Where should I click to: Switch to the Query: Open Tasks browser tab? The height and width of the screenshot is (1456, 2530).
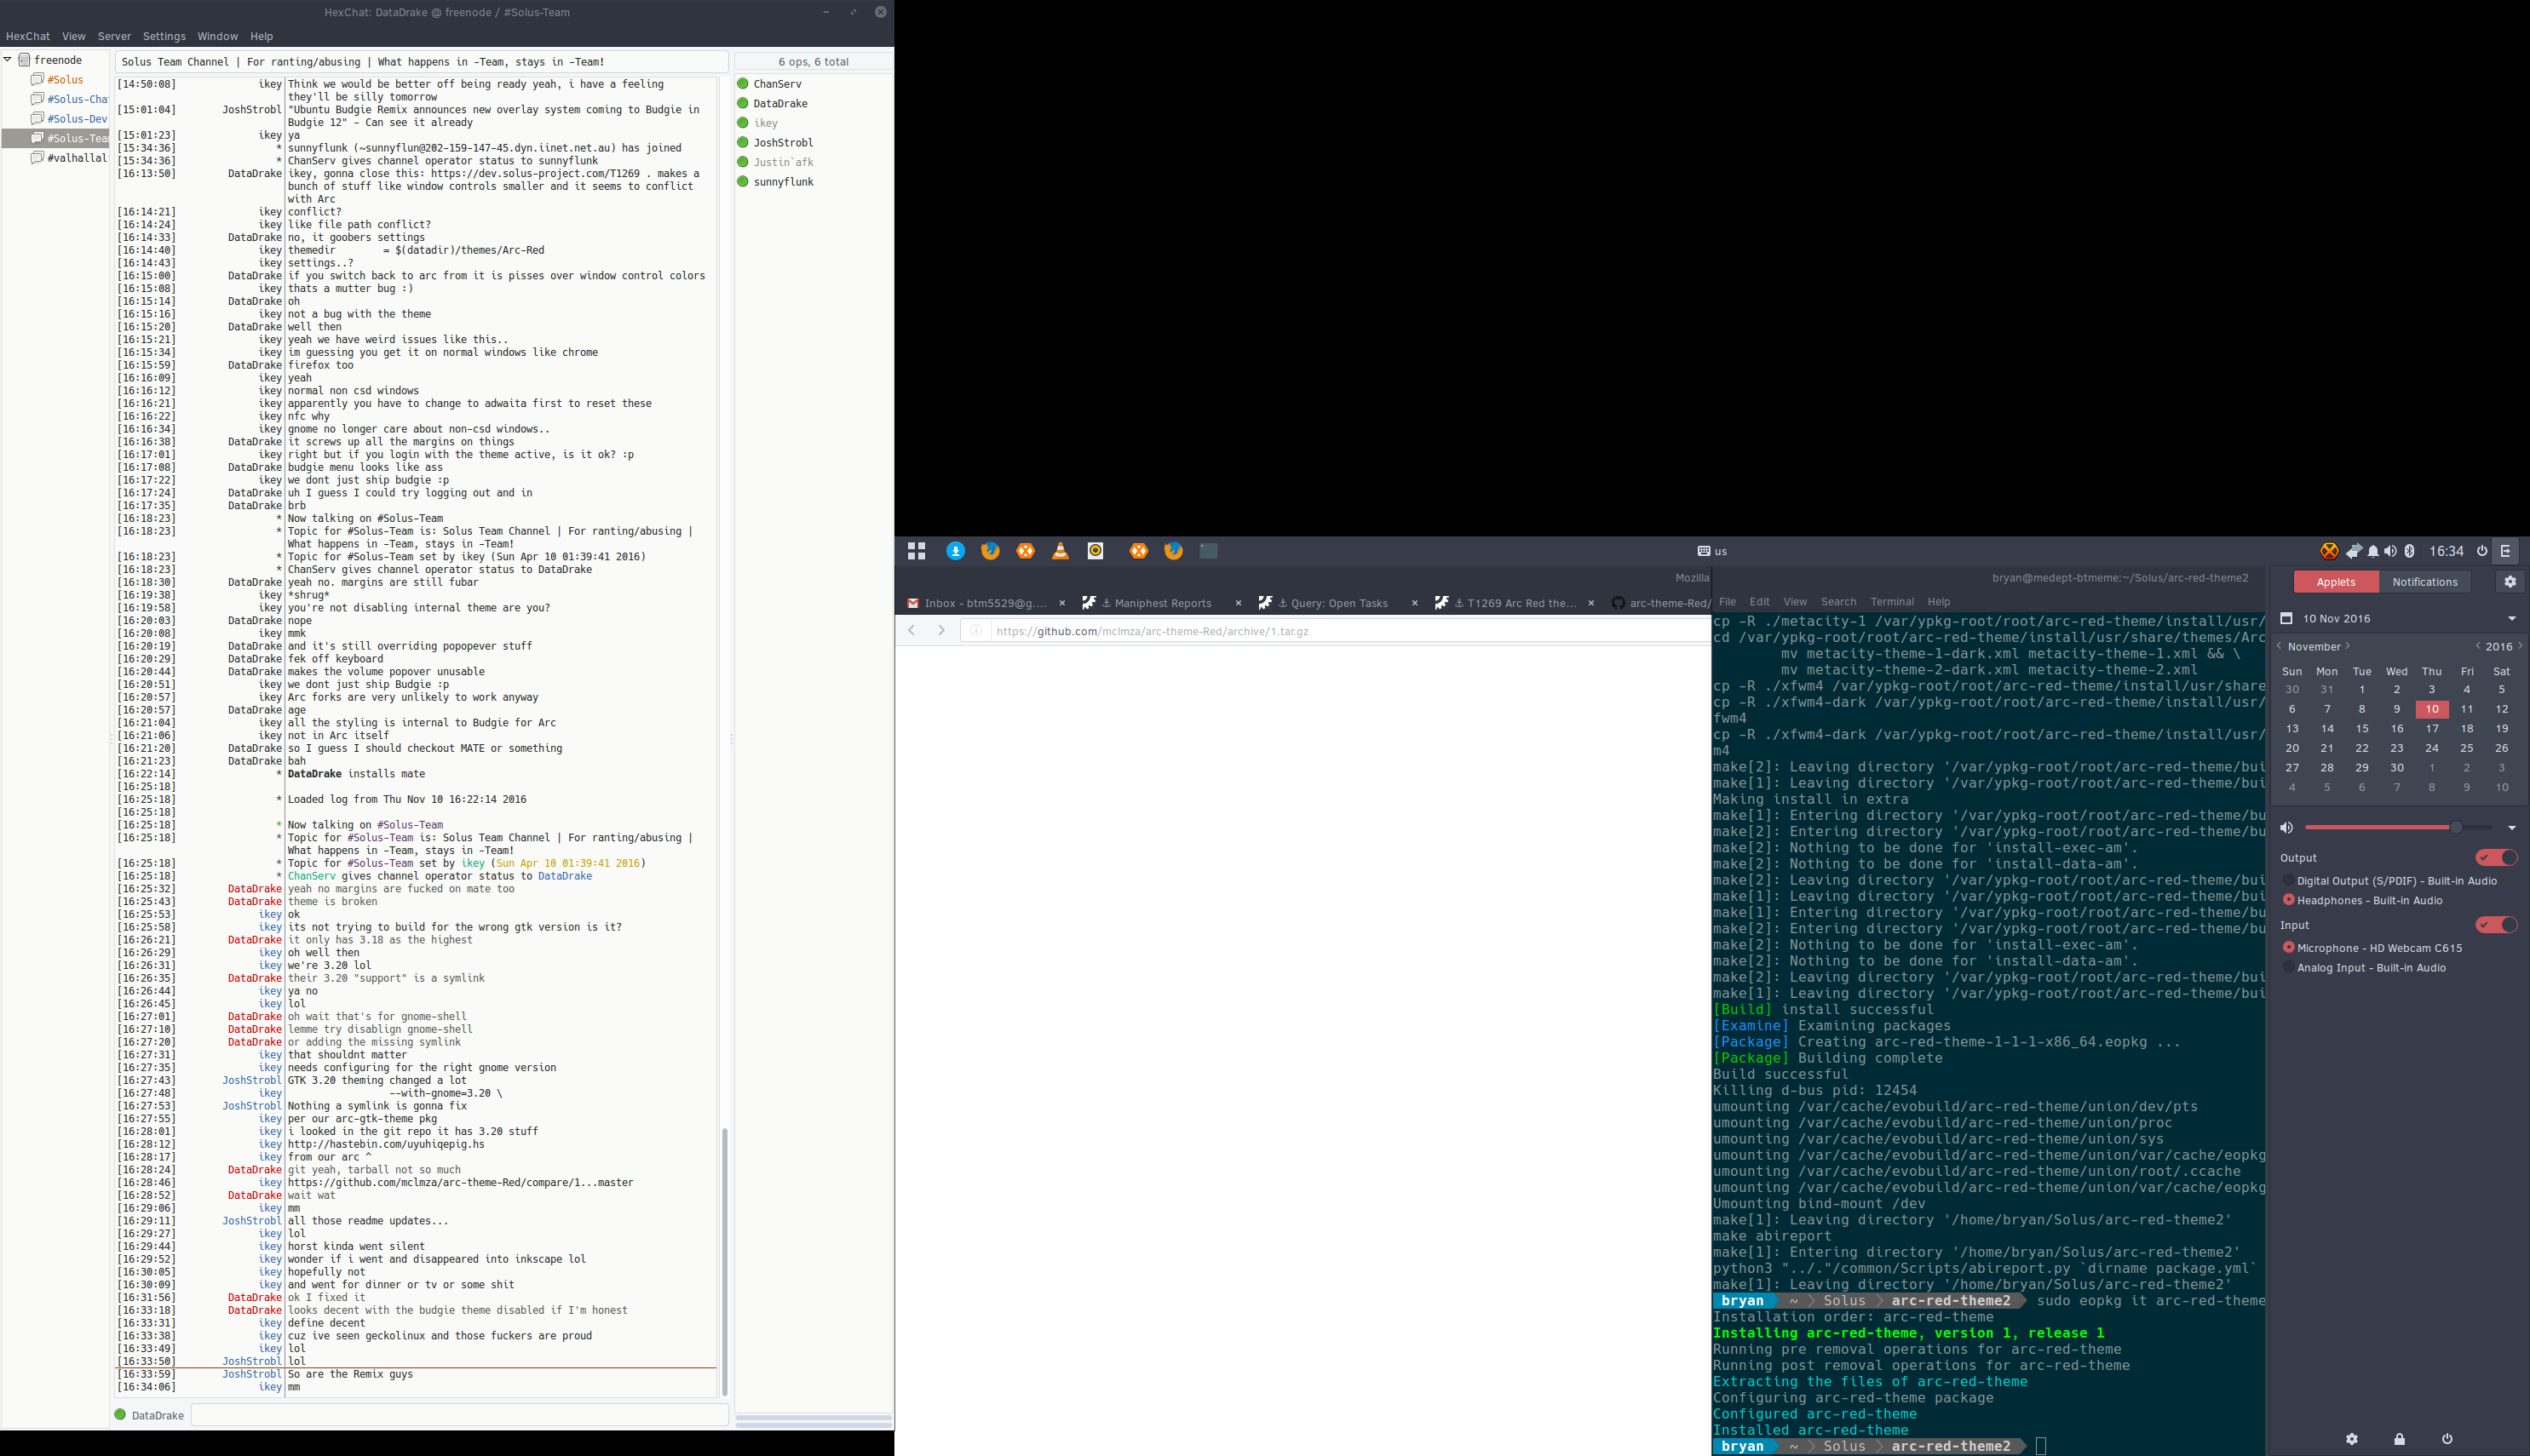click(x=1338, y=603)
